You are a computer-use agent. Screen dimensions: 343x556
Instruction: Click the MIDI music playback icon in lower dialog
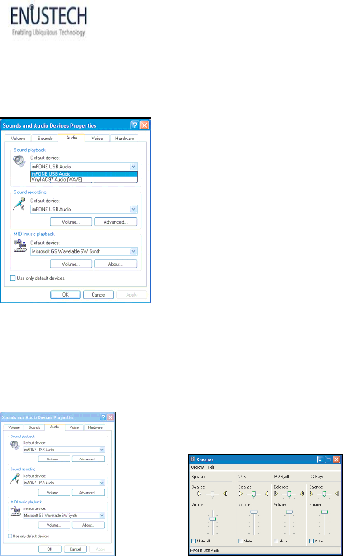tap(15, 512)
